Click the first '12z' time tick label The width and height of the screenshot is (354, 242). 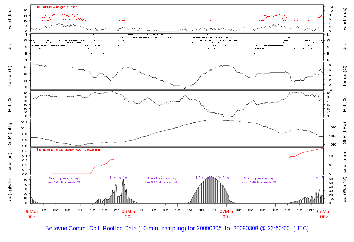(80, 210)
